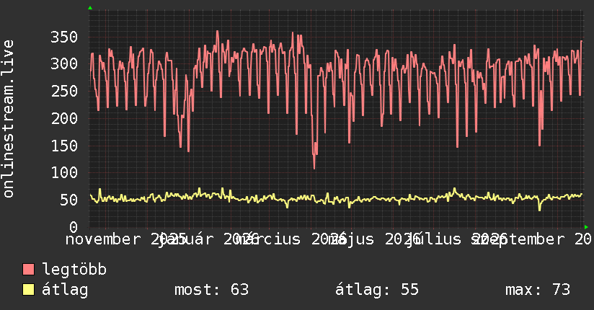594x310 pixels.
Task: Click the március 2026 x-axis label
Action: click(x=291, y=239)
